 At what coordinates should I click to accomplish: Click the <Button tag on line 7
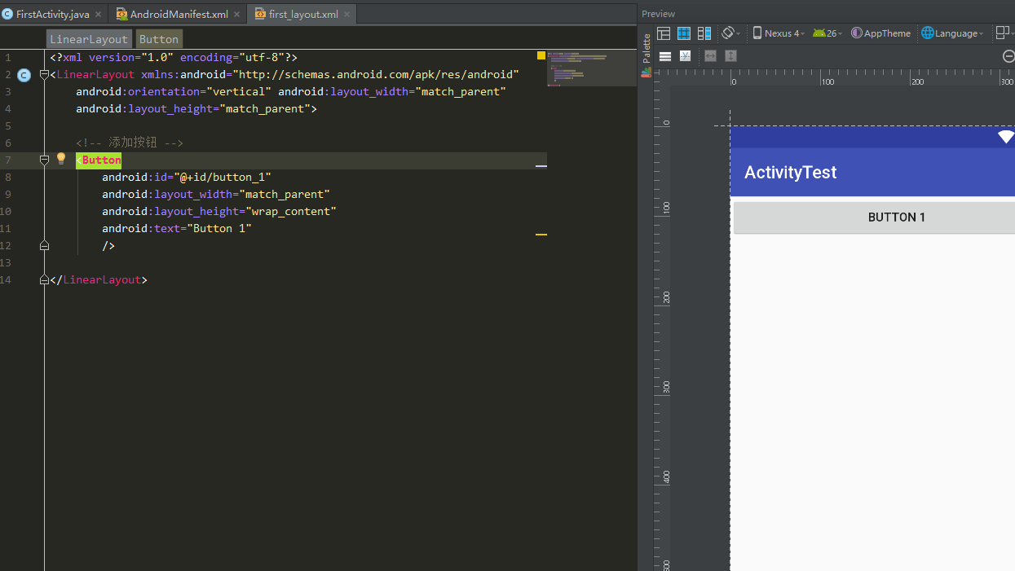99,160
